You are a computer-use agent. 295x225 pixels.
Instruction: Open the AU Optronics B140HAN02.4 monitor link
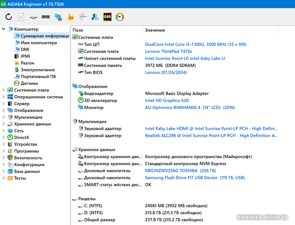coord(190,107)
